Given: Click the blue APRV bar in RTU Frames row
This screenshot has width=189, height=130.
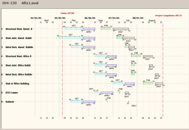Looking at the screenshot, I should 107,92.
